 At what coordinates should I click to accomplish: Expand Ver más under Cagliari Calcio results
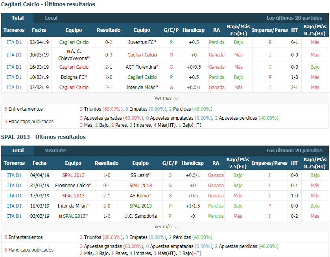click(x=166, y=98)
